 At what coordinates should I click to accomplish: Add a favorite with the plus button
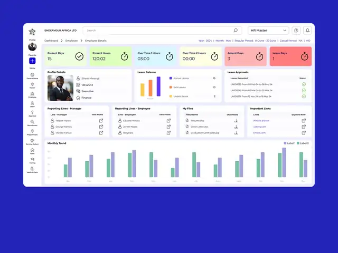tap(32, 61)
